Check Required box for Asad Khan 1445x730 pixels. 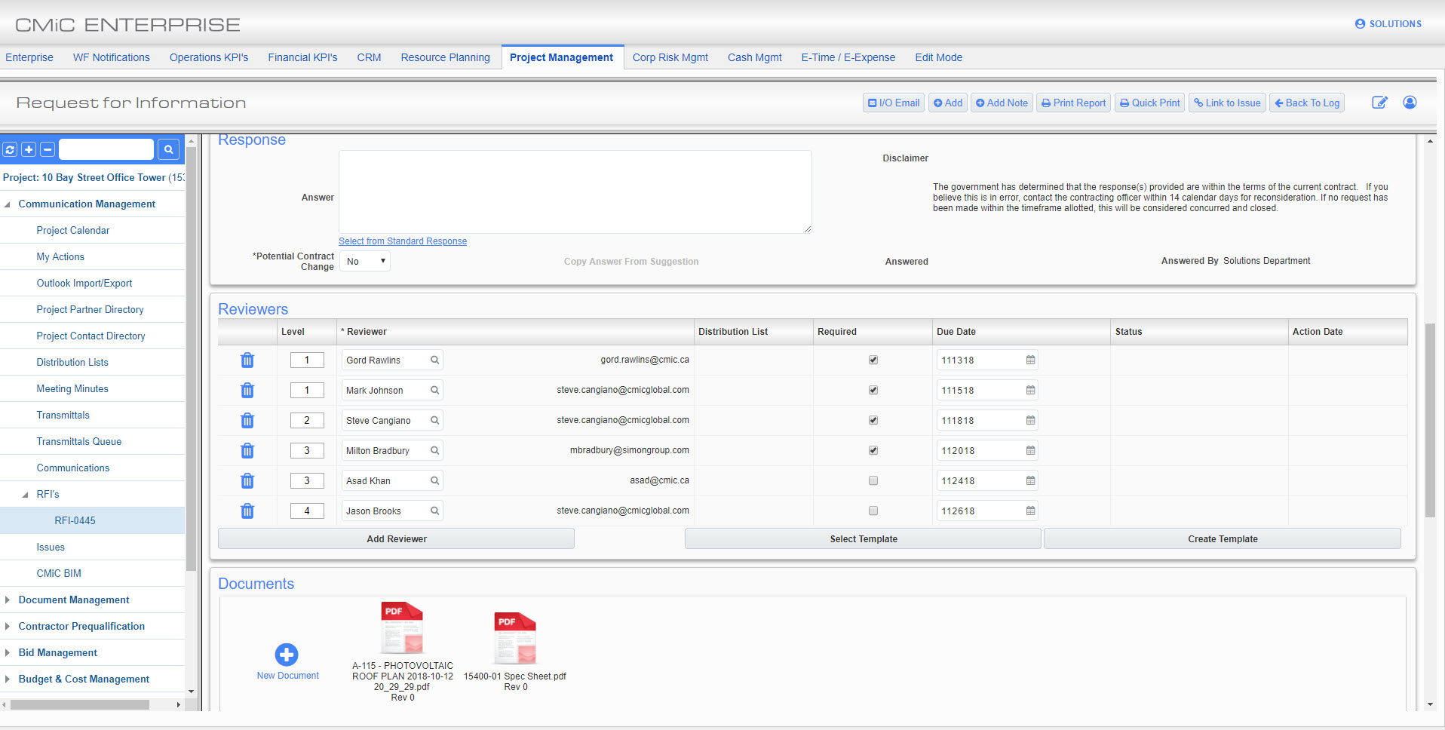click(x=873, y=481)
